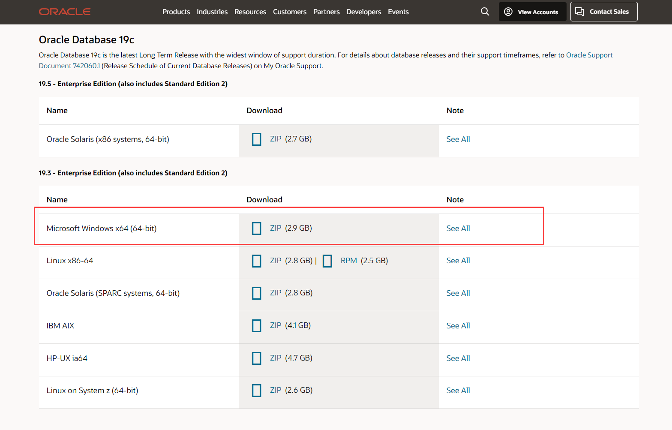Screen dimensions: 672x430
Task: Download ZIP for Microsoft Windows x64
Action: tap(276, 228)
